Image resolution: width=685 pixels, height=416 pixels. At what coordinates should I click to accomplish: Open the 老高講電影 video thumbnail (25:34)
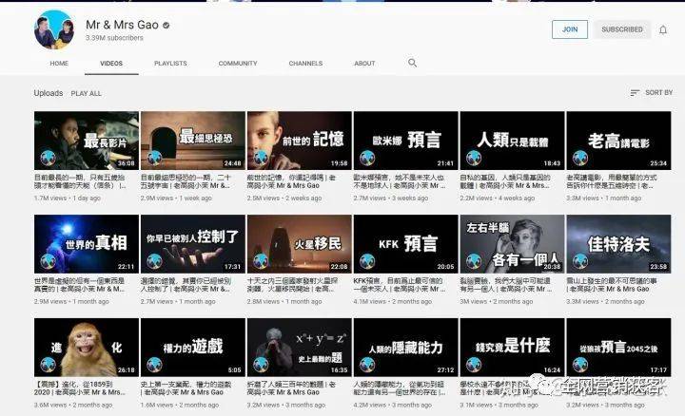tap(618, 141)
